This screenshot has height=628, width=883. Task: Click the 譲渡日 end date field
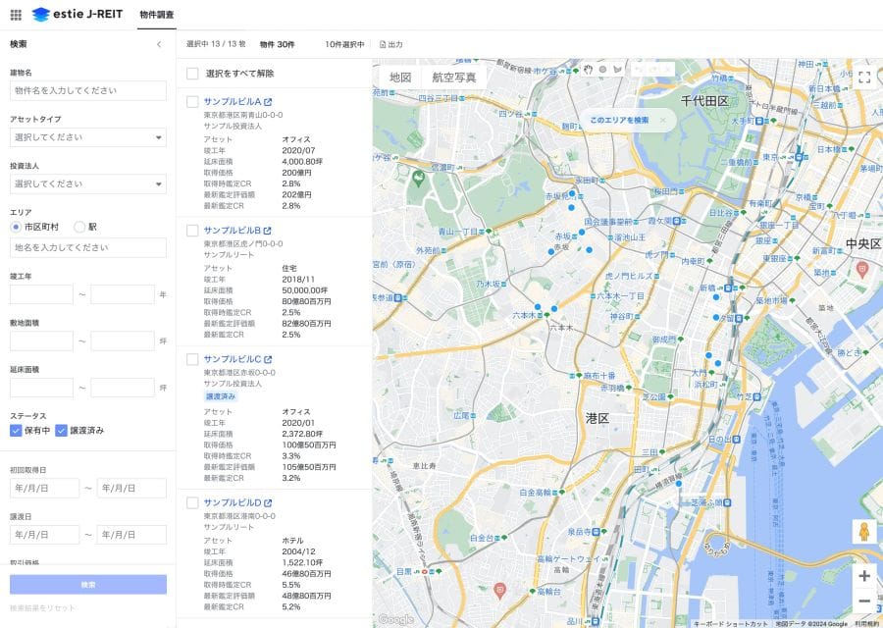click(131, 535)
